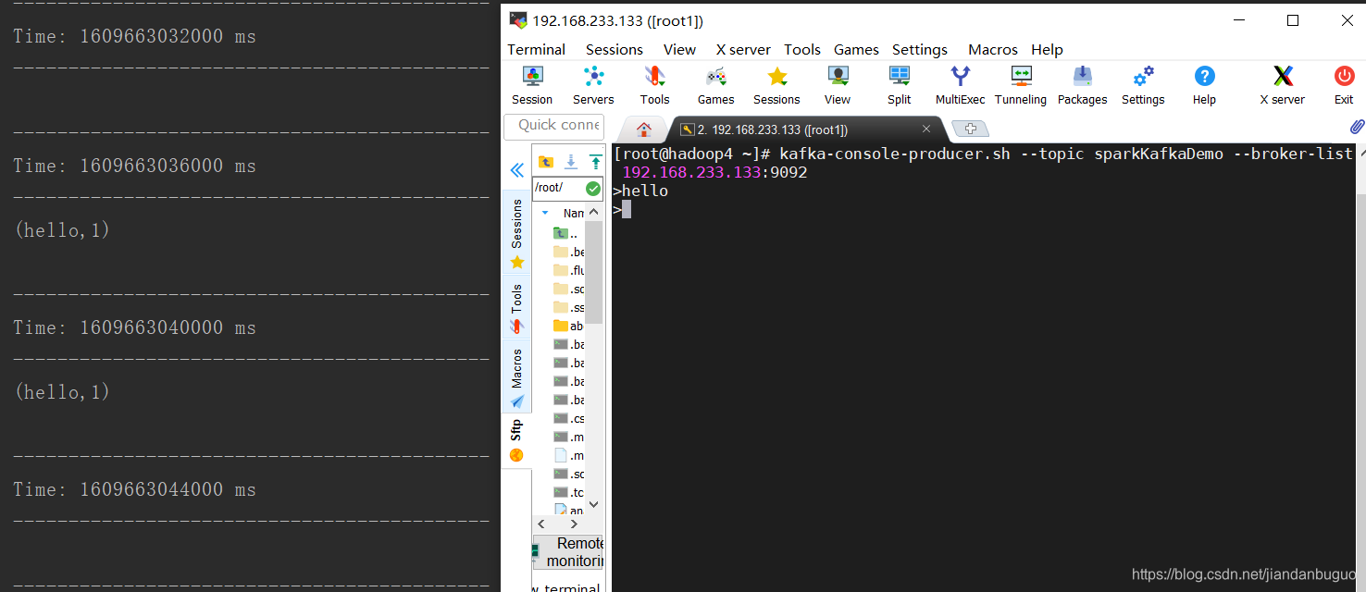This screenshot has height=592, width=1366.
Task: Select the '.fl' folder entry
Action: 568,270
